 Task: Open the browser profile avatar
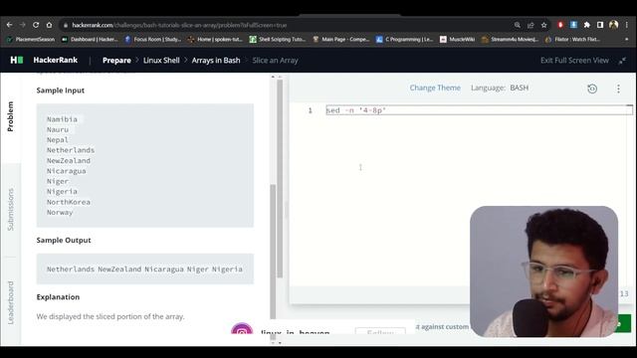pos(613,25)
